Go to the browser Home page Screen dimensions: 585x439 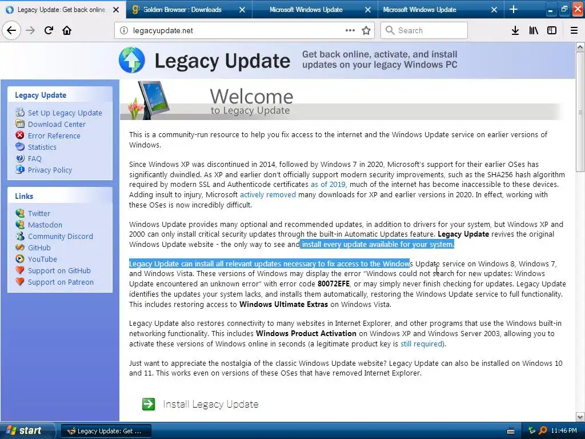(x=67, y=30)
